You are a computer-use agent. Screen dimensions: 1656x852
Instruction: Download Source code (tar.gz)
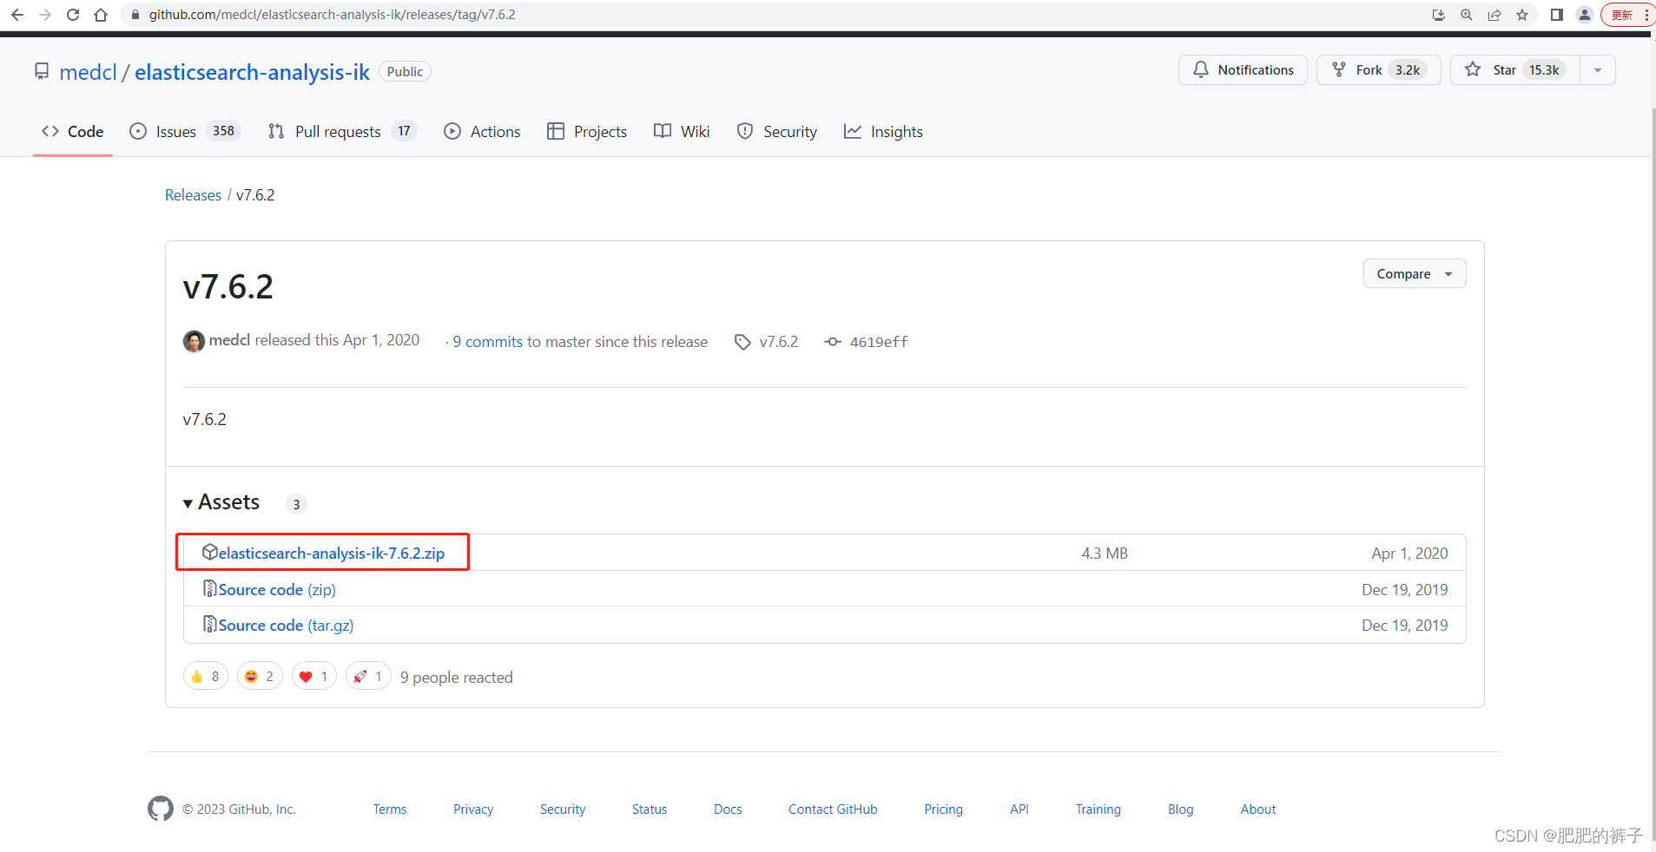pos(286,626)
